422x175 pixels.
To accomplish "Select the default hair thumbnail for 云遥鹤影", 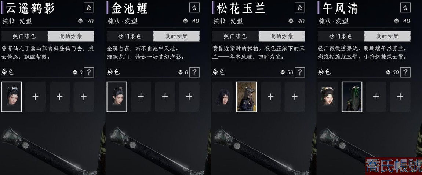I will (x=11, y=97).
